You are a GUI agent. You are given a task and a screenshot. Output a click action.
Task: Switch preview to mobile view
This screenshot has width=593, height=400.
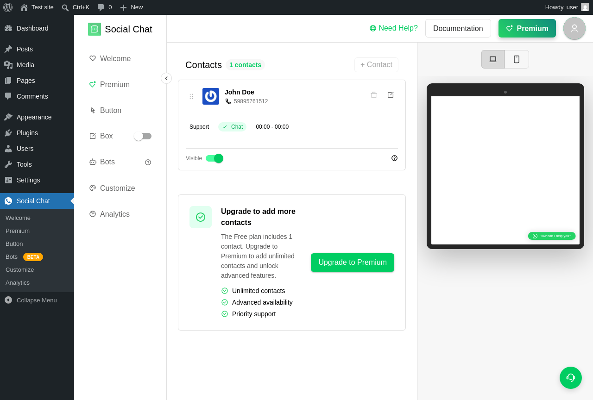click(517, 59)
